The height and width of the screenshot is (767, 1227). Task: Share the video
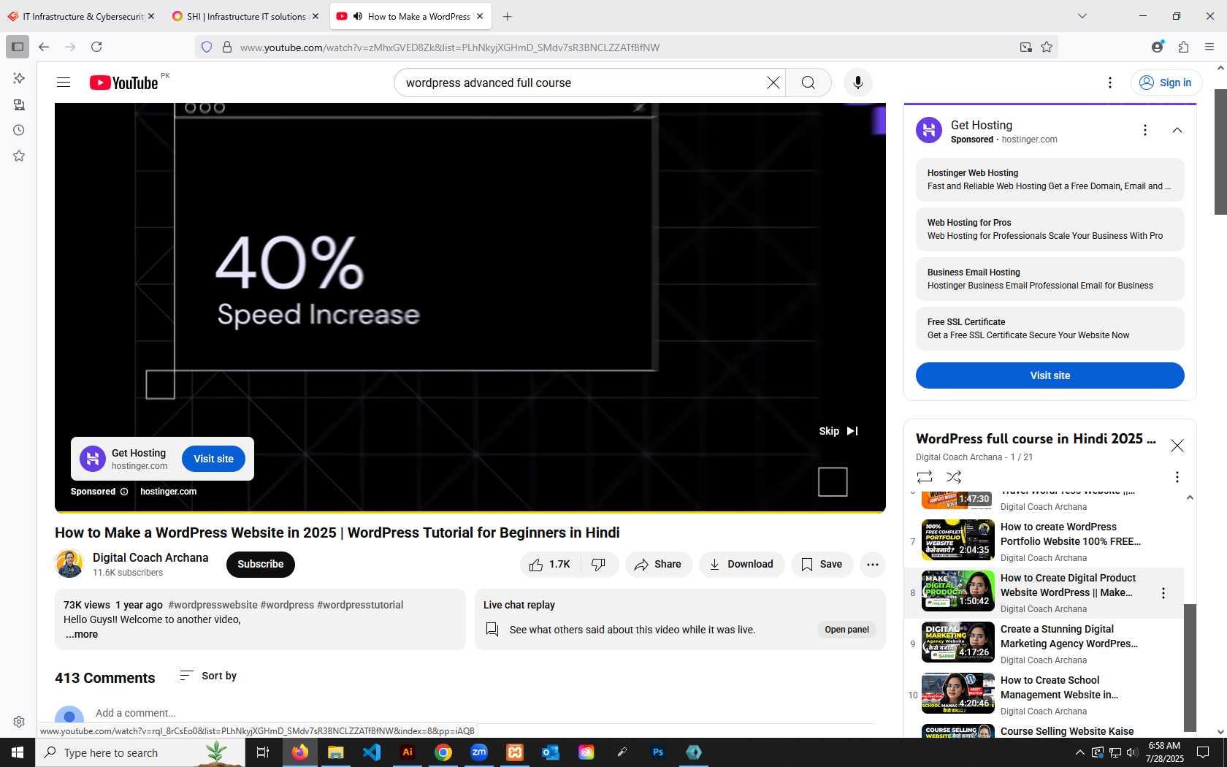(x=658, y=564)
